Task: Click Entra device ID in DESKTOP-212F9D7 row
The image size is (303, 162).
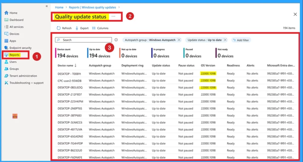Action: tap(281, 95)
